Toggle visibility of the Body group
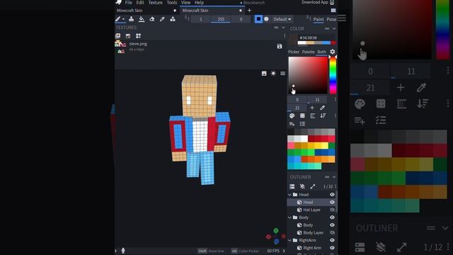Screen dimensions: 453x255 [x=332, y=217]
